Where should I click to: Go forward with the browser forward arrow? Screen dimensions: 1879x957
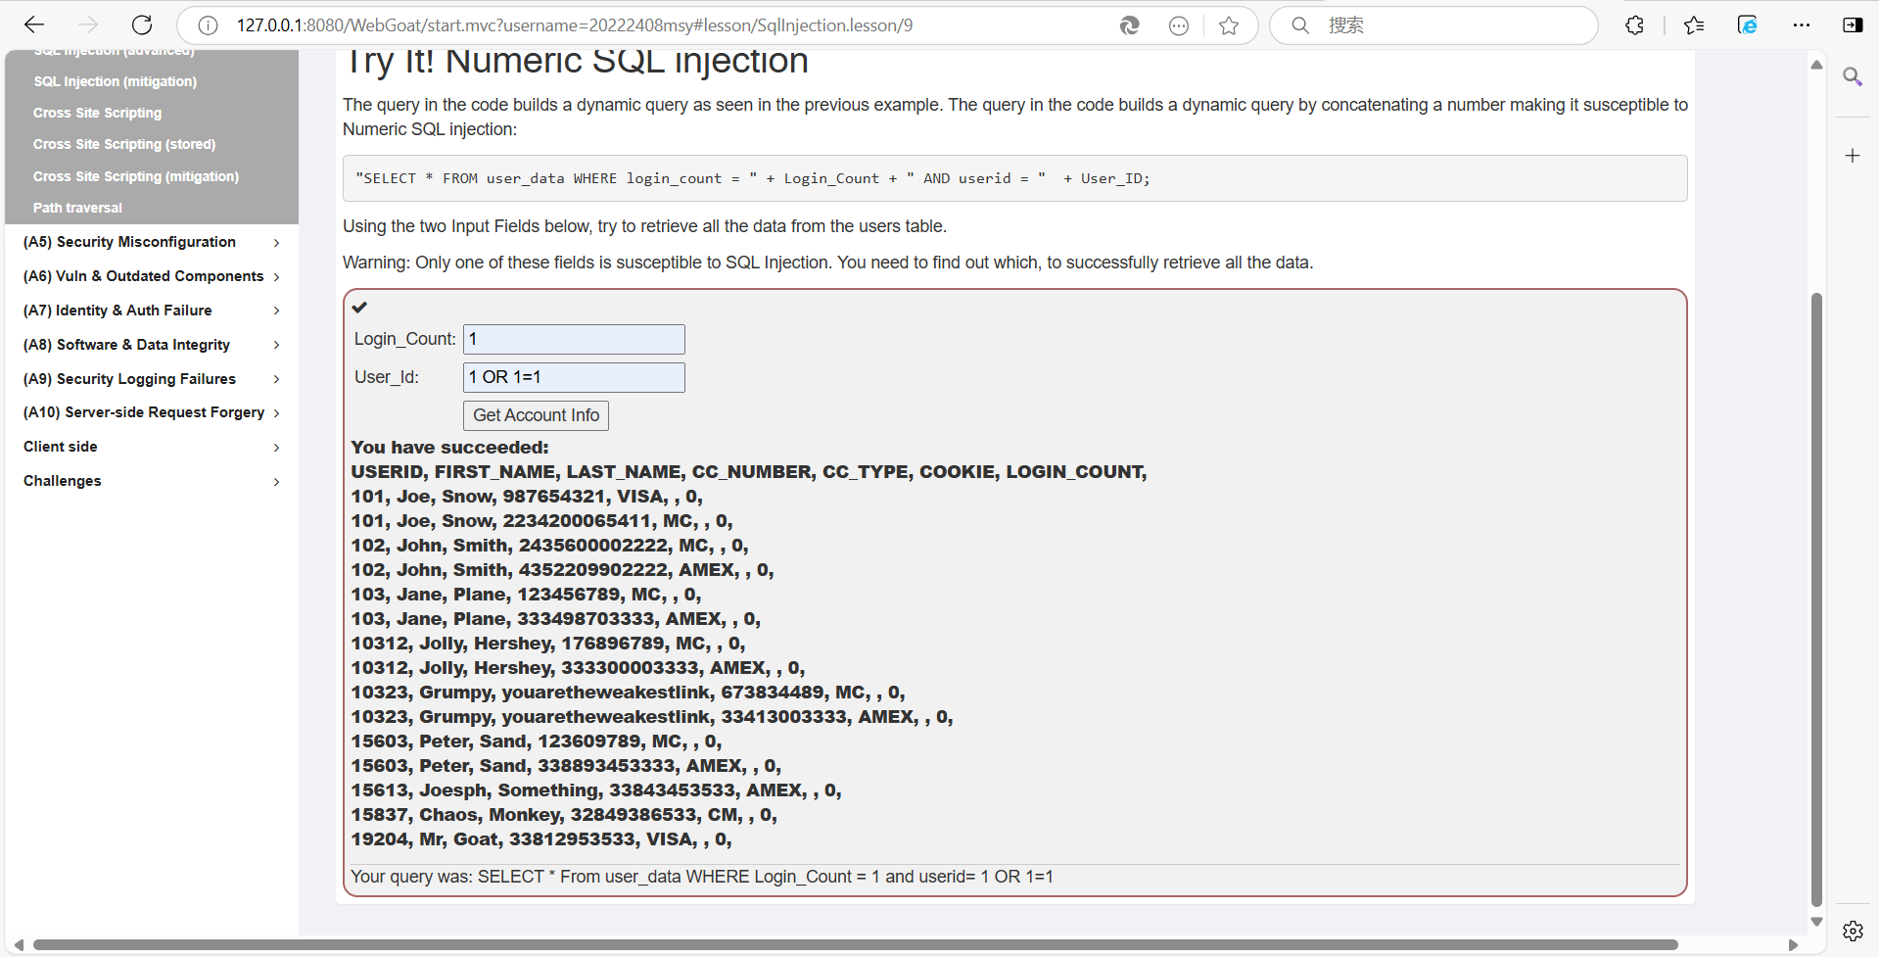88,25
